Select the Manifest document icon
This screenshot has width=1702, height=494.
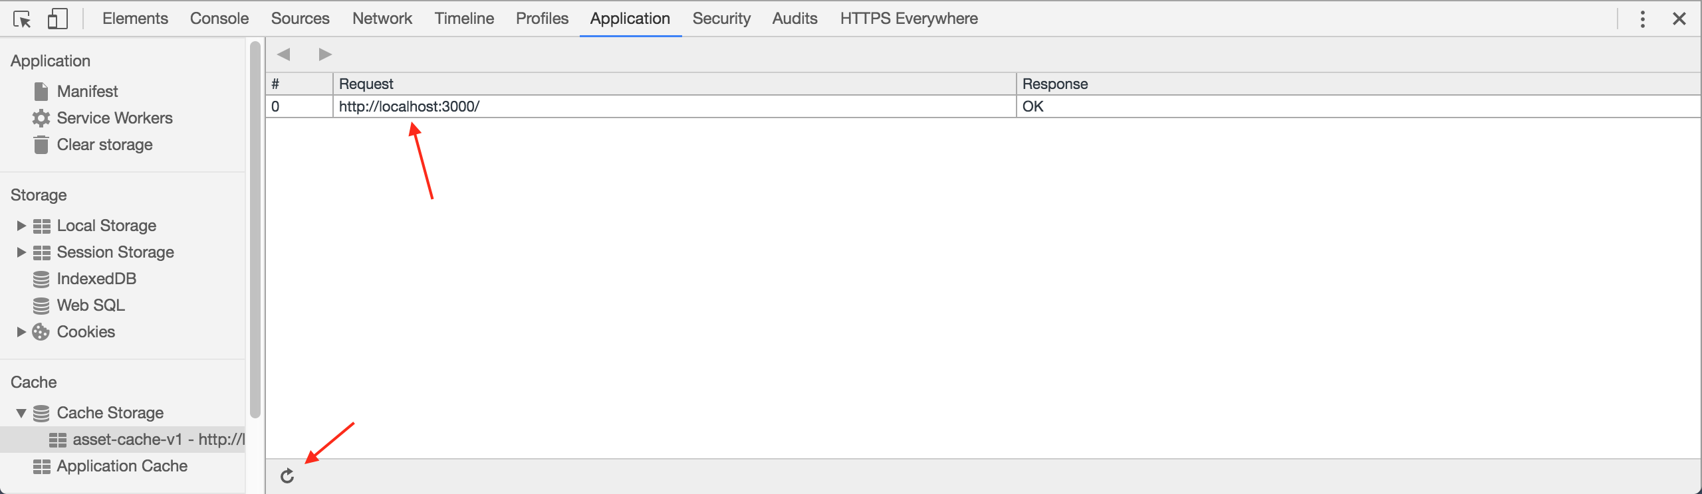pos(41,92)
